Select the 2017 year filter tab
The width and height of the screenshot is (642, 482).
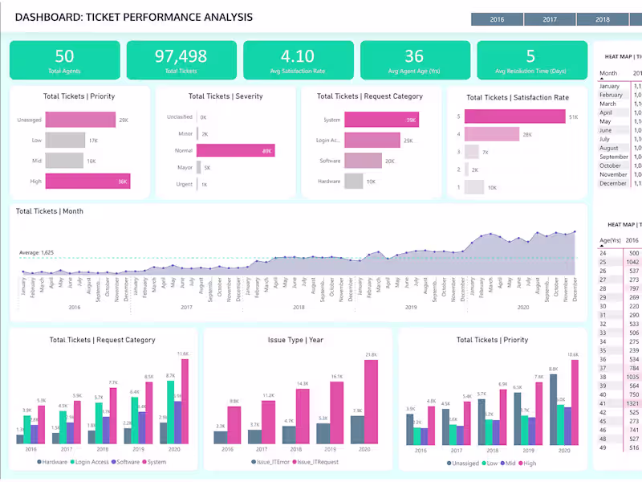coord(549,18)
